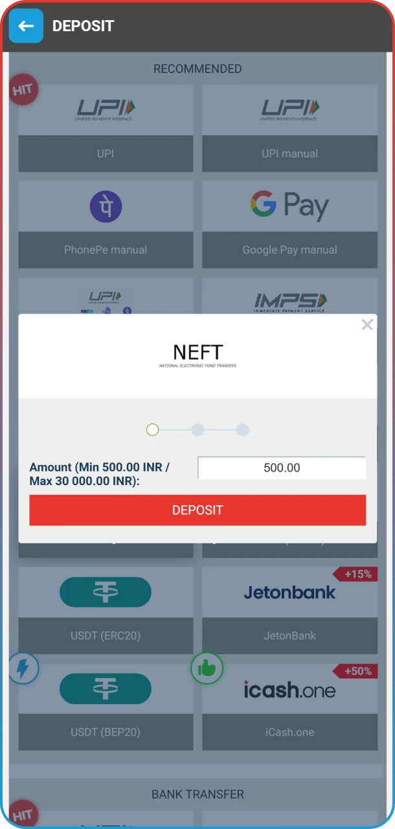The height and width of the screenshot is (829, 395).
Task: Select USDT (ERC20) Tether icon
Action: pos(106,592)
